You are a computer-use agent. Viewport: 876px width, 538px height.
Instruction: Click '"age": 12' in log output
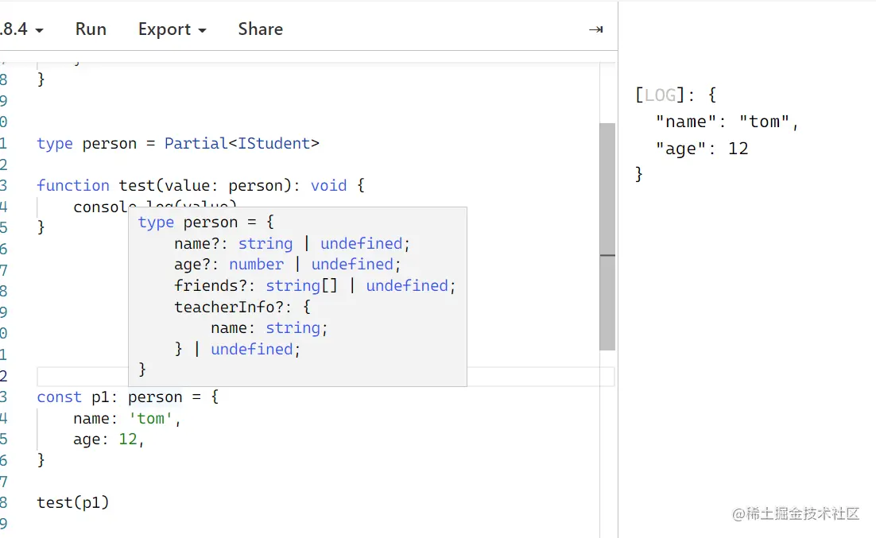point(702,149)
